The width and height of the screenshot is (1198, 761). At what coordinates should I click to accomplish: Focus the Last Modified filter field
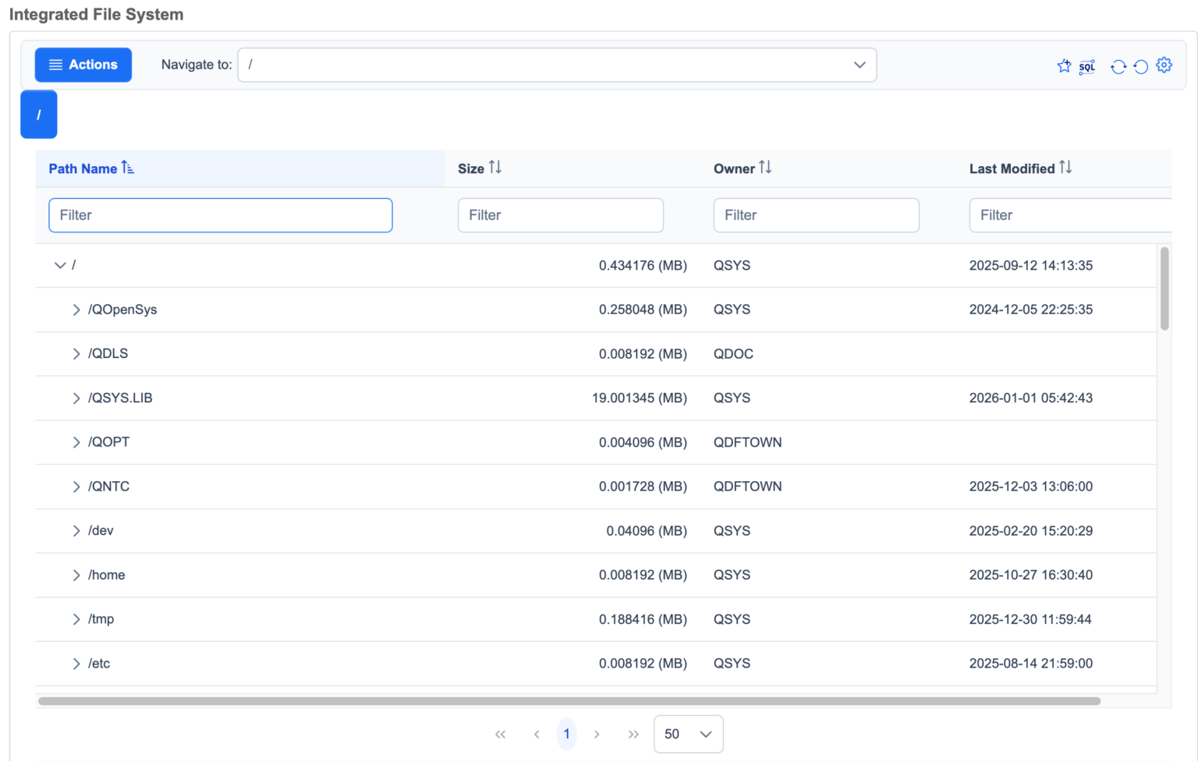1071,215
